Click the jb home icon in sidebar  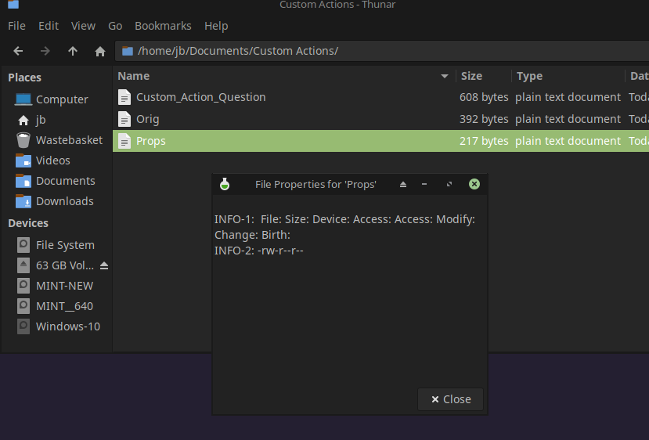click(23, 120)
